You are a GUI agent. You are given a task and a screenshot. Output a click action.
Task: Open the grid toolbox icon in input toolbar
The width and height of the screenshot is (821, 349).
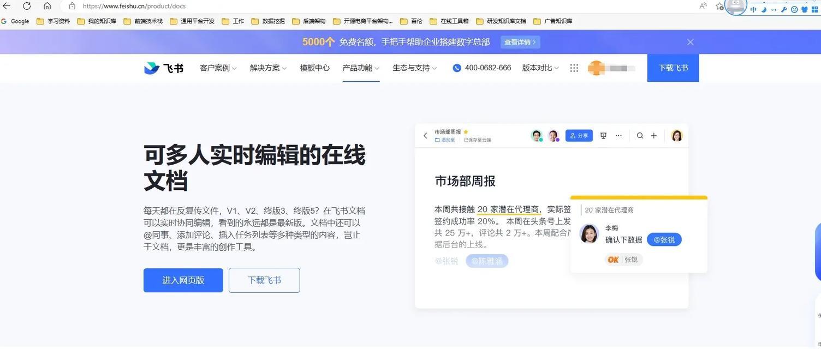(814, 9)
